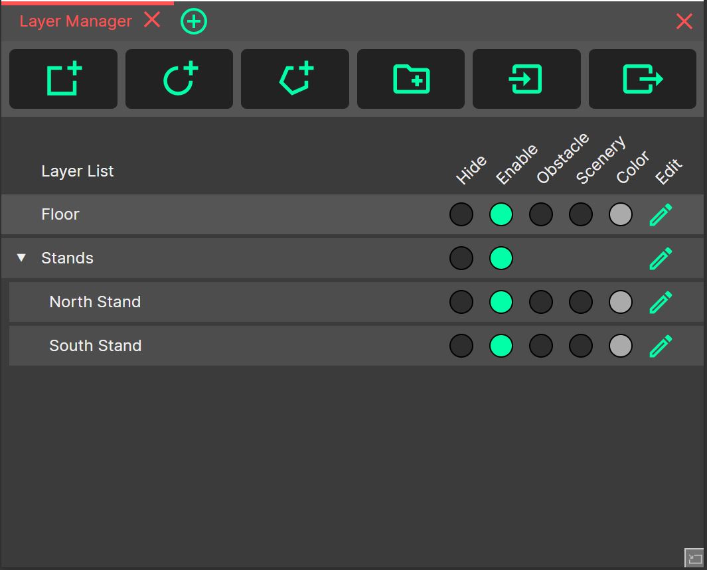Toggle Hide for the Floor layer
This screenshot has width=707, height=570.
click(461, 214)
